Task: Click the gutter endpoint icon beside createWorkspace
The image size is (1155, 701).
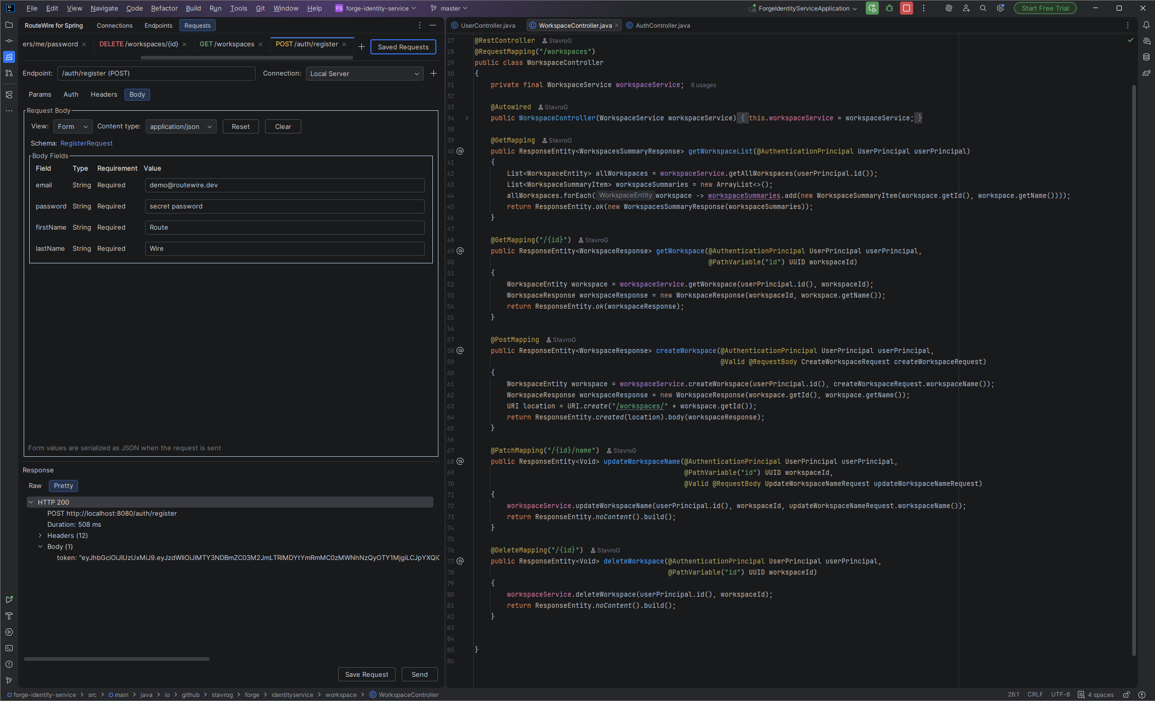Action: tap(460, 350)
